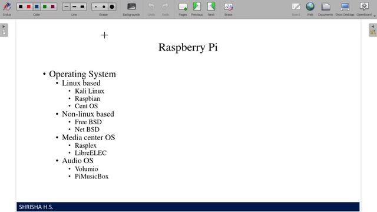Add a new page with Pages
The image size is (377, 212).
point(183,9)
